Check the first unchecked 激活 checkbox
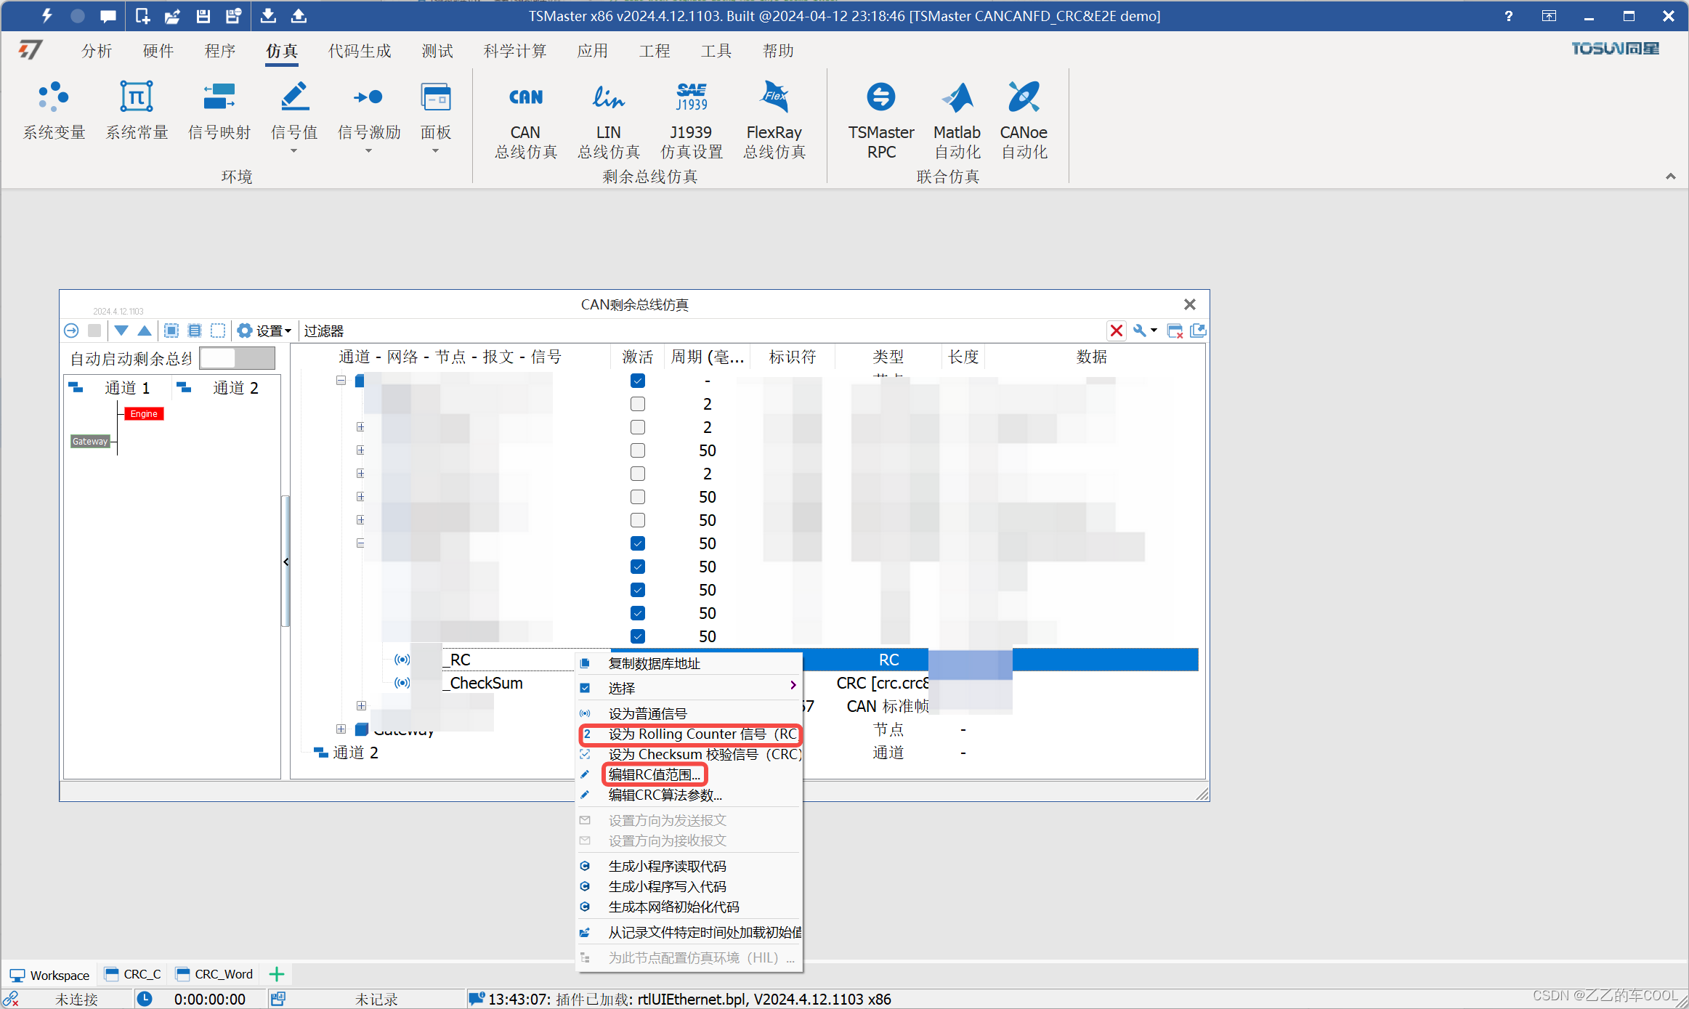The height and width of the screenshot is (1009, 1689). pyautogui.click(x=637, y=404)
